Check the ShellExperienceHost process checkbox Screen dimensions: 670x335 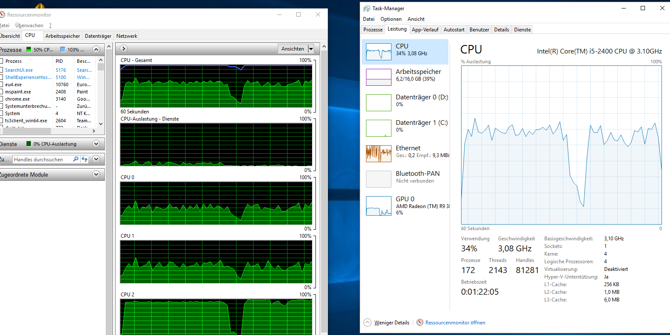1,77
